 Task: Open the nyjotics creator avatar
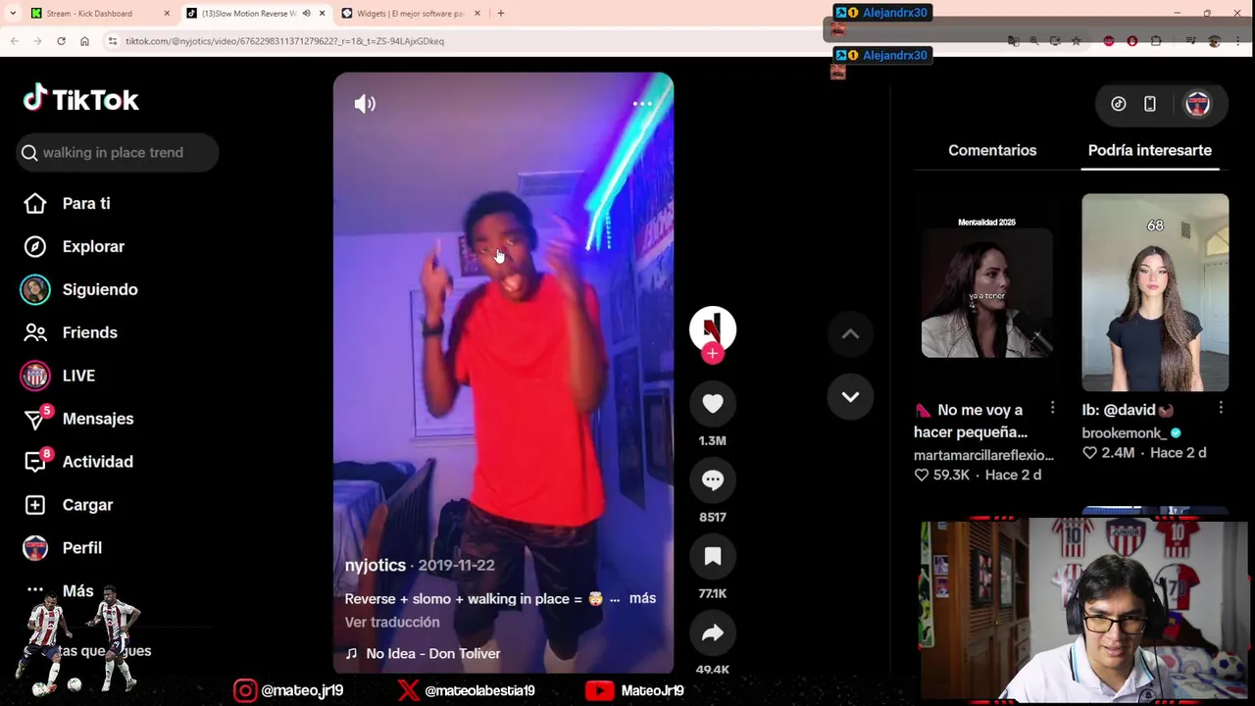pos(713,328)
